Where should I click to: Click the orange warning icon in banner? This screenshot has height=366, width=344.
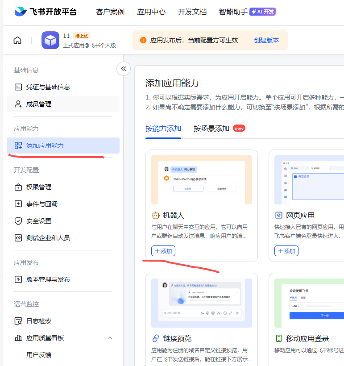tap(143, 40)
